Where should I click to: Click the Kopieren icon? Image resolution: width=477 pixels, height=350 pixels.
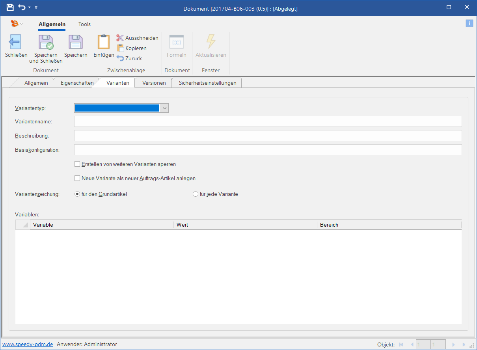pos(120,48)
